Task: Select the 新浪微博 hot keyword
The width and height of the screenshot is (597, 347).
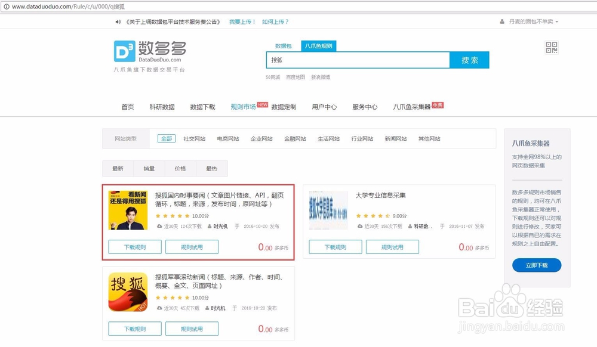Action: pyautogui.click(x=321, y=77)
